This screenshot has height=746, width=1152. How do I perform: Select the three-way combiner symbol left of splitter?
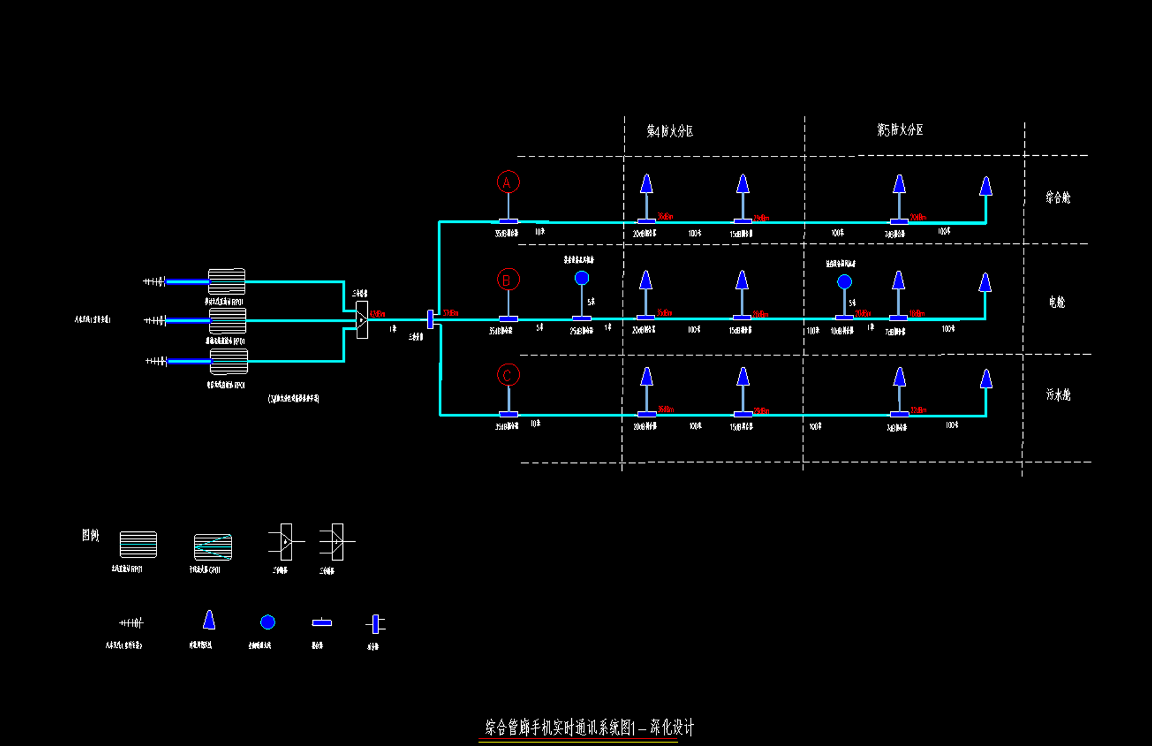362,320
